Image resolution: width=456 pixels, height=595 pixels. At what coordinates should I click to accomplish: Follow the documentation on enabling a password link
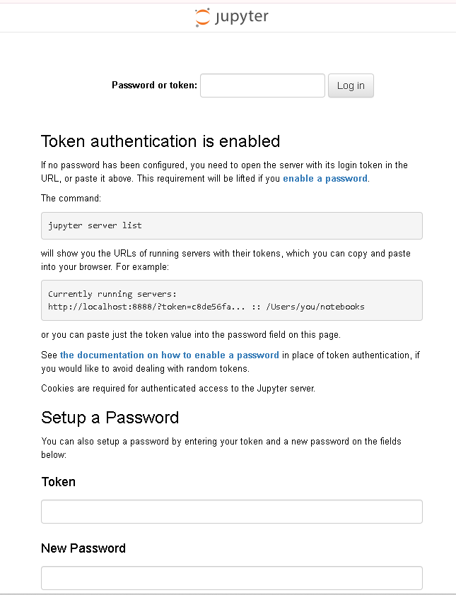(x=170, y=355)
